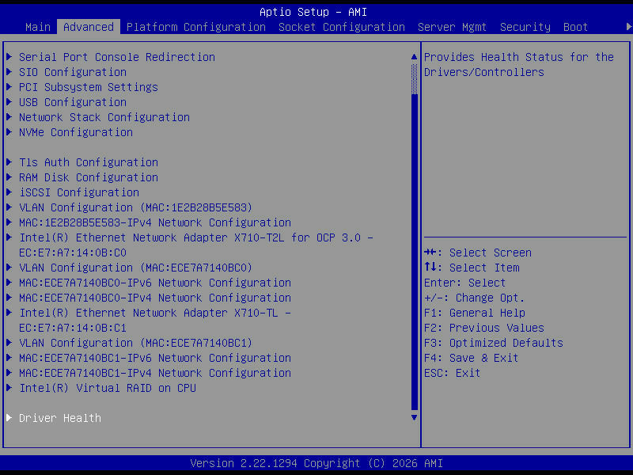Image resolution: width=633 pixels, height=475 pixels.
Task: Open MAC:ECE7A7140BC0-IPv6 Network Configuration
Action: [155, 283]
